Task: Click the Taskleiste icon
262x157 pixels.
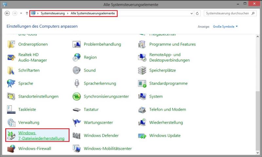Action: pos(11,109)
